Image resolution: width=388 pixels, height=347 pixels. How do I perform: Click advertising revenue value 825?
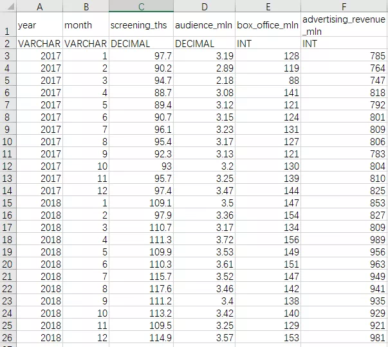click(344, 190)
